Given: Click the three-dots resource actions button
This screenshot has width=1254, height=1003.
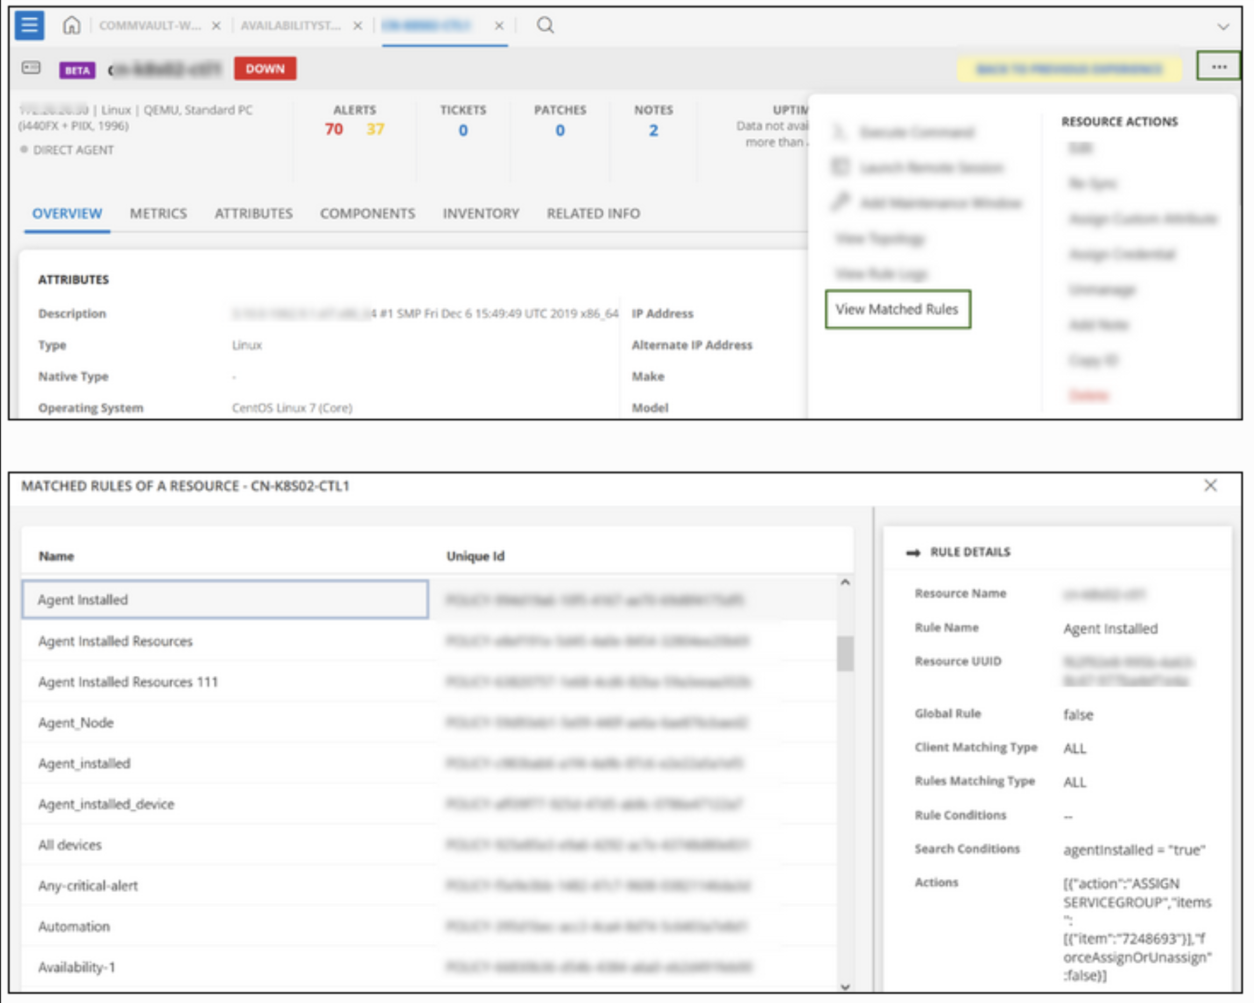Looking at the screenshot, I should 1218,67.
